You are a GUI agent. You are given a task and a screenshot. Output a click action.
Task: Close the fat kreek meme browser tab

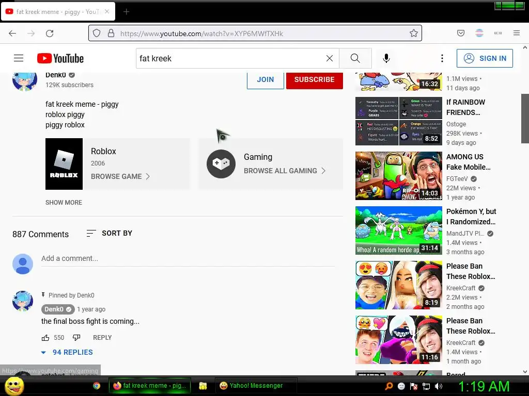[x=107, y=11]
